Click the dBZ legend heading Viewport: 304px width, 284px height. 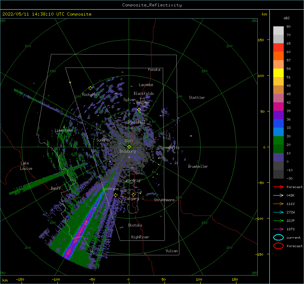pyautogui.click(x=286, y=18)
